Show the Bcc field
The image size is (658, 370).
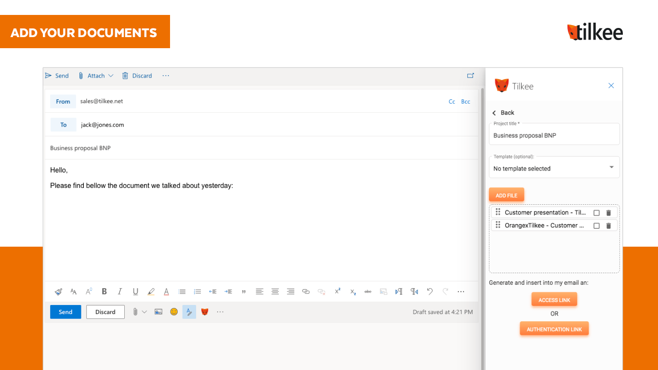[466, 102]
